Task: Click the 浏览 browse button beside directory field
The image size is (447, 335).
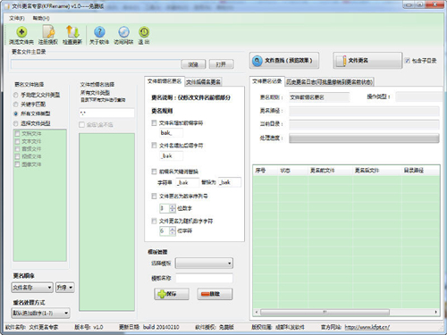Action: pos(193,64)
